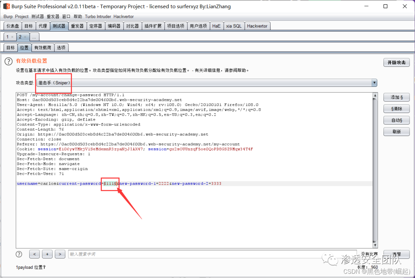
Task: Click the §清除 button
Action: tap(397, 109)
